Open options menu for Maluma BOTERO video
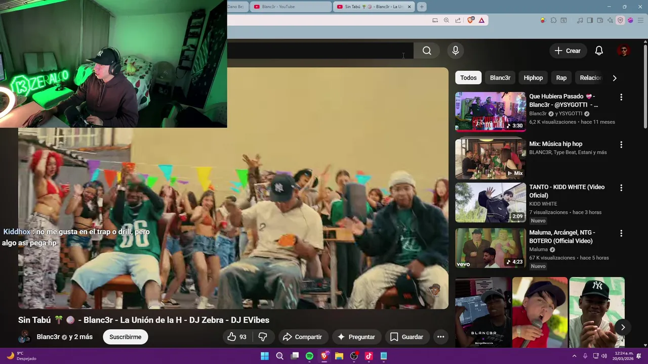648x364 pixels. (621, 234)
